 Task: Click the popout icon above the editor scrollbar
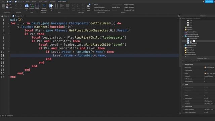179,16
